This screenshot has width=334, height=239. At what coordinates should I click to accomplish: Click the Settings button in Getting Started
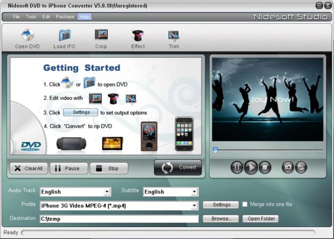coord(81,112)
